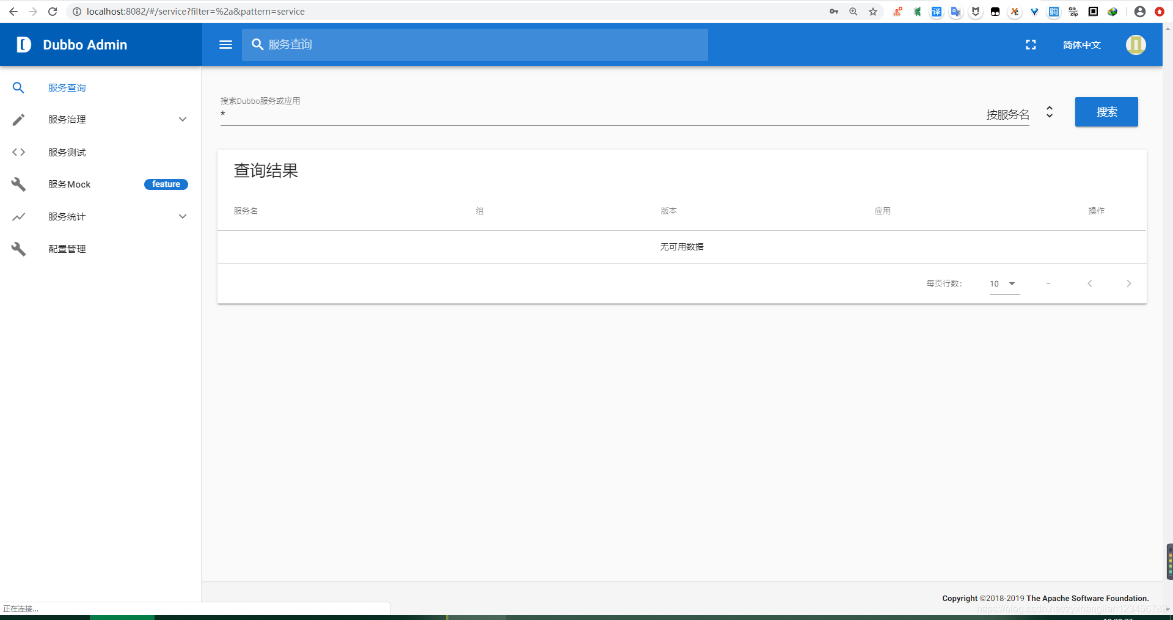Click the Dubbo Admin logo icon

click(24, 45)
